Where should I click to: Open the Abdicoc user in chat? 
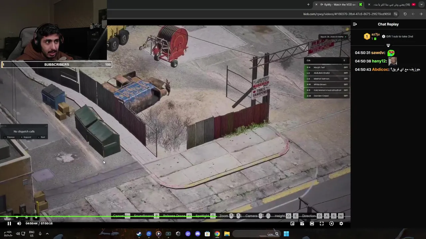coord(380,69)
